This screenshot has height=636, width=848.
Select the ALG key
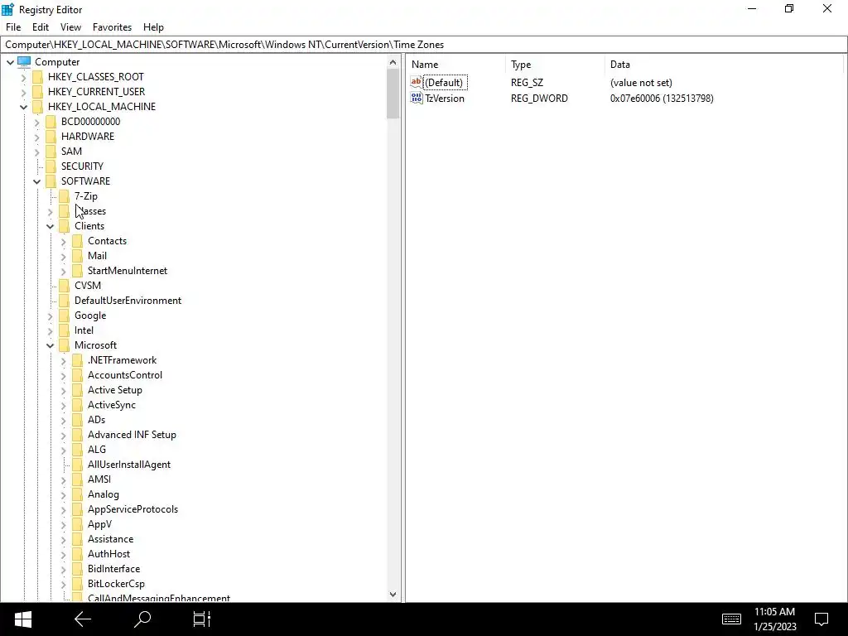tap(97, 450)
